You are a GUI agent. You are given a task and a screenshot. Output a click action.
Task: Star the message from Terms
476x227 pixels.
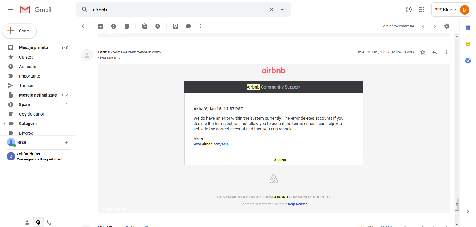click(423, 52)
